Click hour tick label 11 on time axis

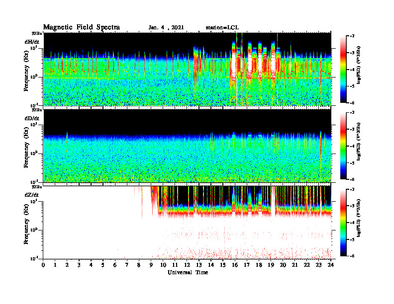[175, 265]
